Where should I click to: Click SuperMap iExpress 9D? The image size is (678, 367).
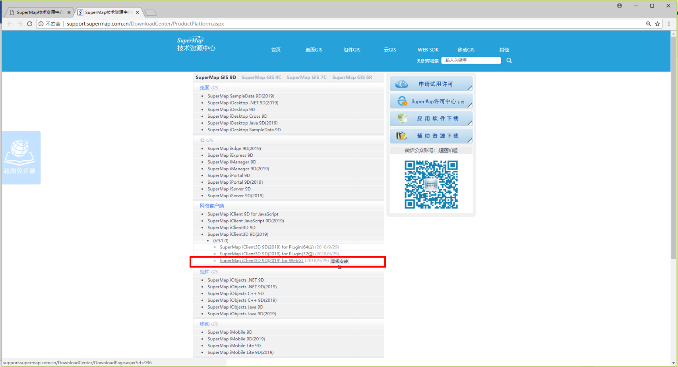pos(230,155)
